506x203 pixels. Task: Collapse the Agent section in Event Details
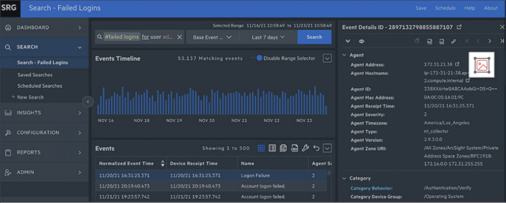tap(345, 55)
